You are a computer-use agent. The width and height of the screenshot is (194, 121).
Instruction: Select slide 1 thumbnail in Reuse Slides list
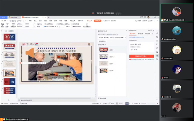(x=104, y=50)
